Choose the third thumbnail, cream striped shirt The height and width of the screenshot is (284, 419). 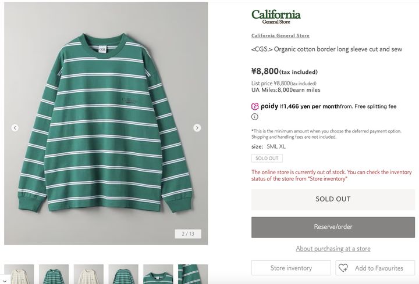tap(88, 274)
